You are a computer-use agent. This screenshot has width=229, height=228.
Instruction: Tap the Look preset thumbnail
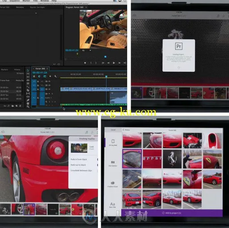click(79, 148)
